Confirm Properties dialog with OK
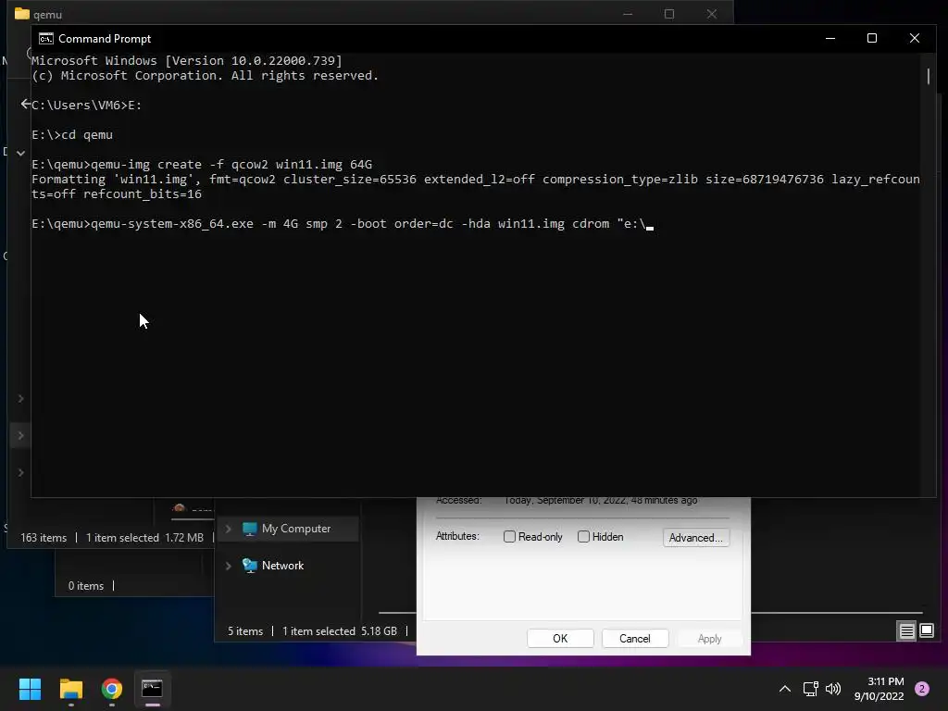Image resolution: width=948 pixels, height=711 pixels. 560,639
